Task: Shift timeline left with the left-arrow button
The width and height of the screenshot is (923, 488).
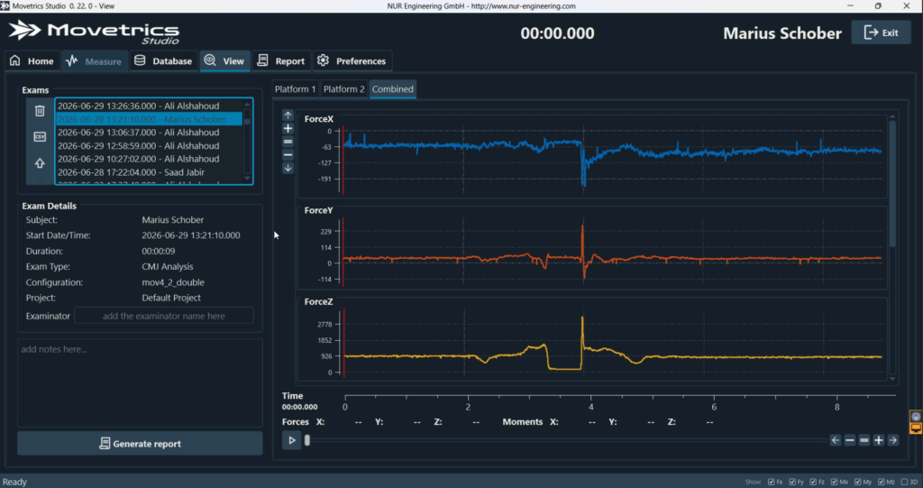Action: pyautogui.click(x=836, y=440)
